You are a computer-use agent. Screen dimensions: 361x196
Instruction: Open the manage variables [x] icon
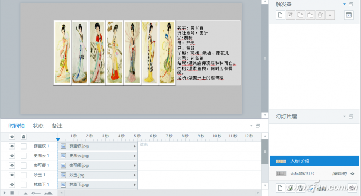coord(349,15)
